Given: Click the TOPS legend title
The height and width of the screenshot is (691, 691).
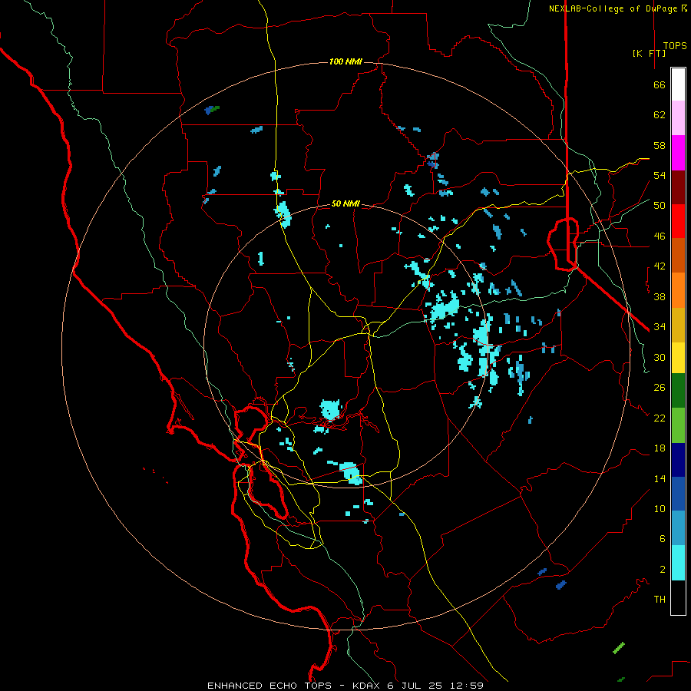Looking at the screenshot, I should [x=675, y=46].
